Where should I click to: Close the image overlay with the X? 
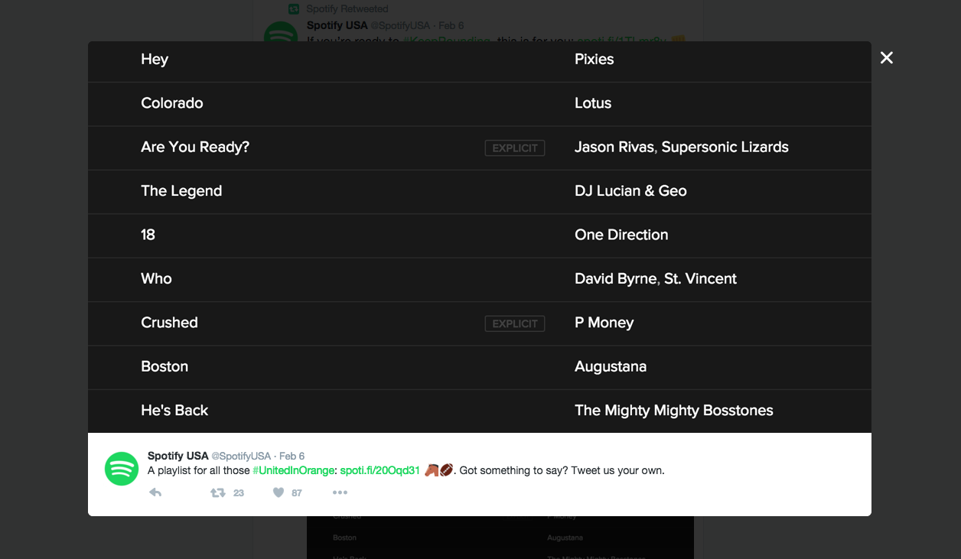pyautogui.click(x=887, y=58)
